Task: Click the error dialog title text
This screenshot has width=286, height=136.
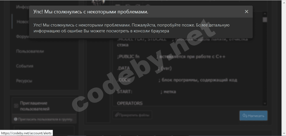Action: tap(91, 12)
